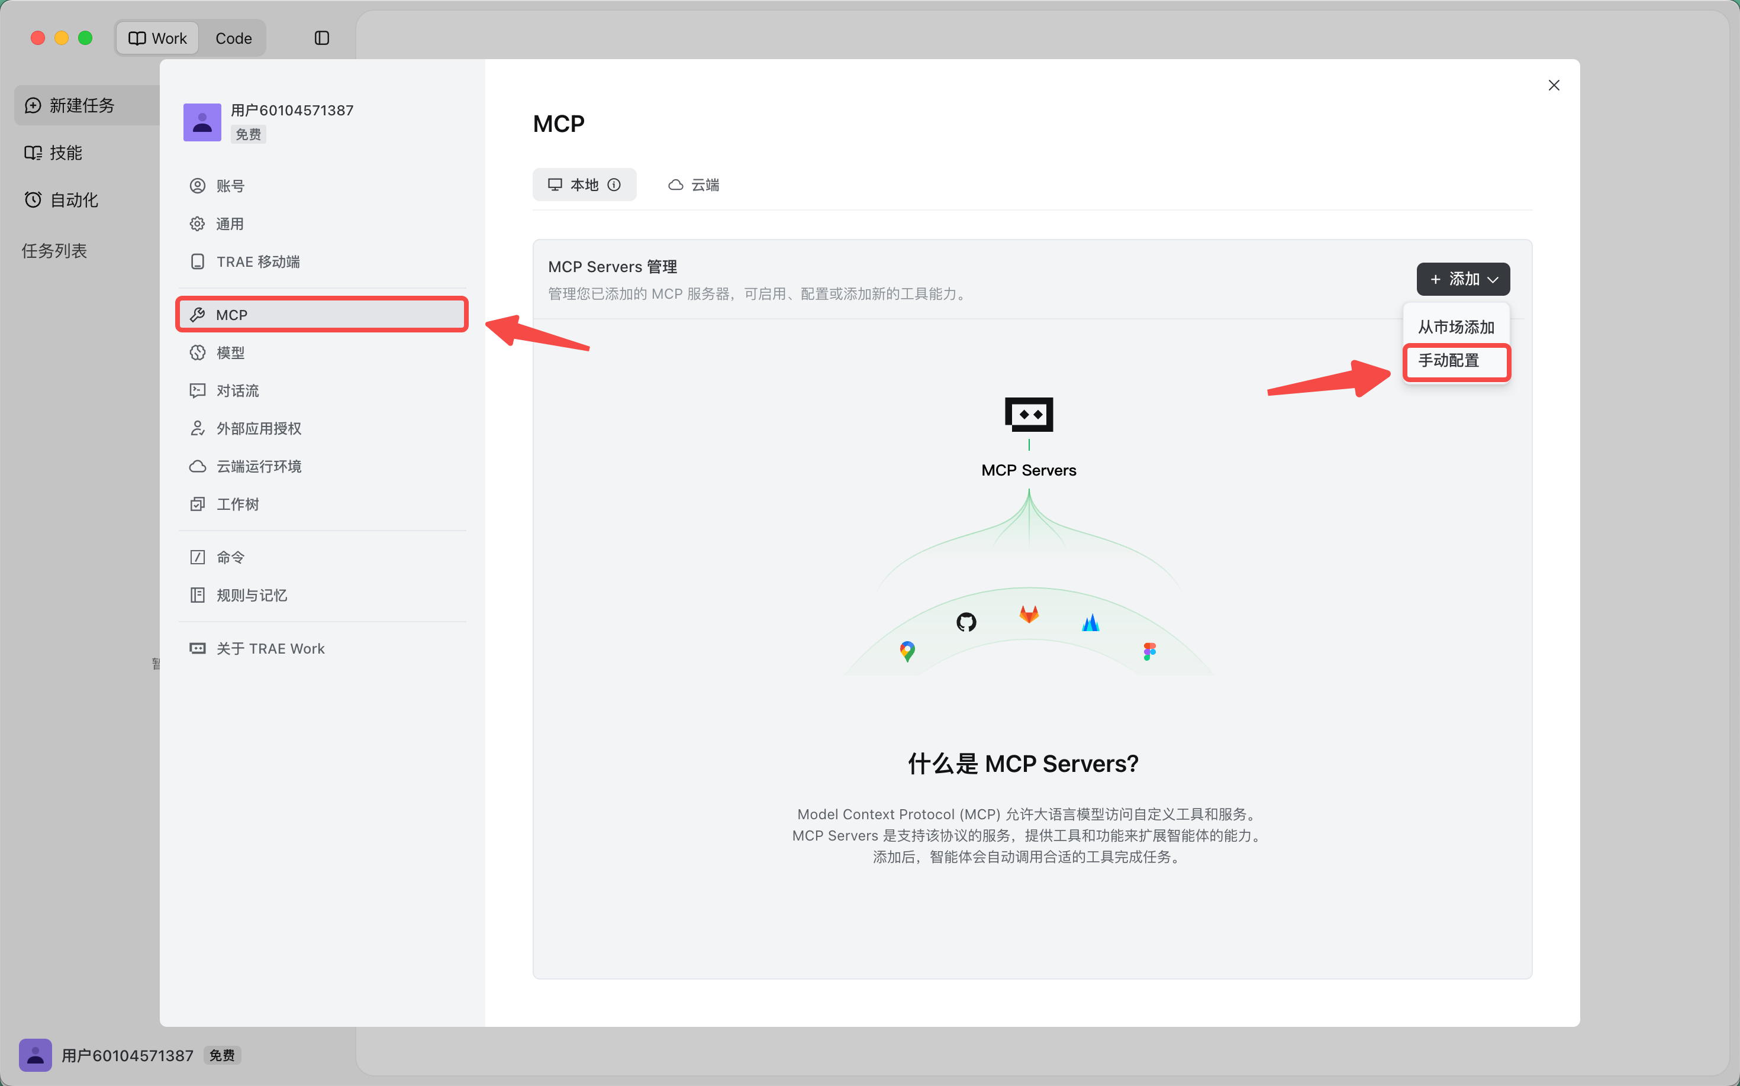Click the MCP wrench icon

click(x=198, y=315)
